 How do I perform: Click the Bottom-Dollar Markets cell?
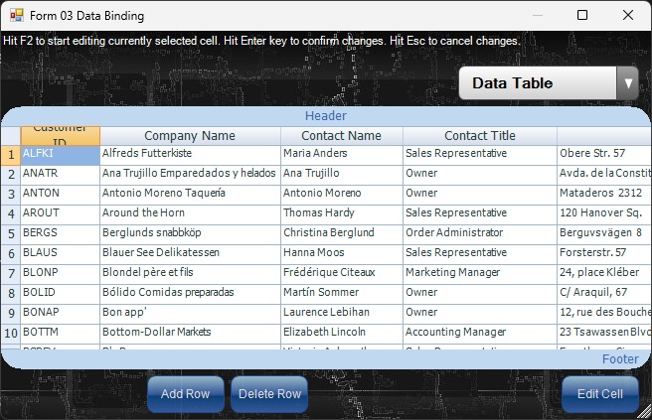click(x=190, y=333)
